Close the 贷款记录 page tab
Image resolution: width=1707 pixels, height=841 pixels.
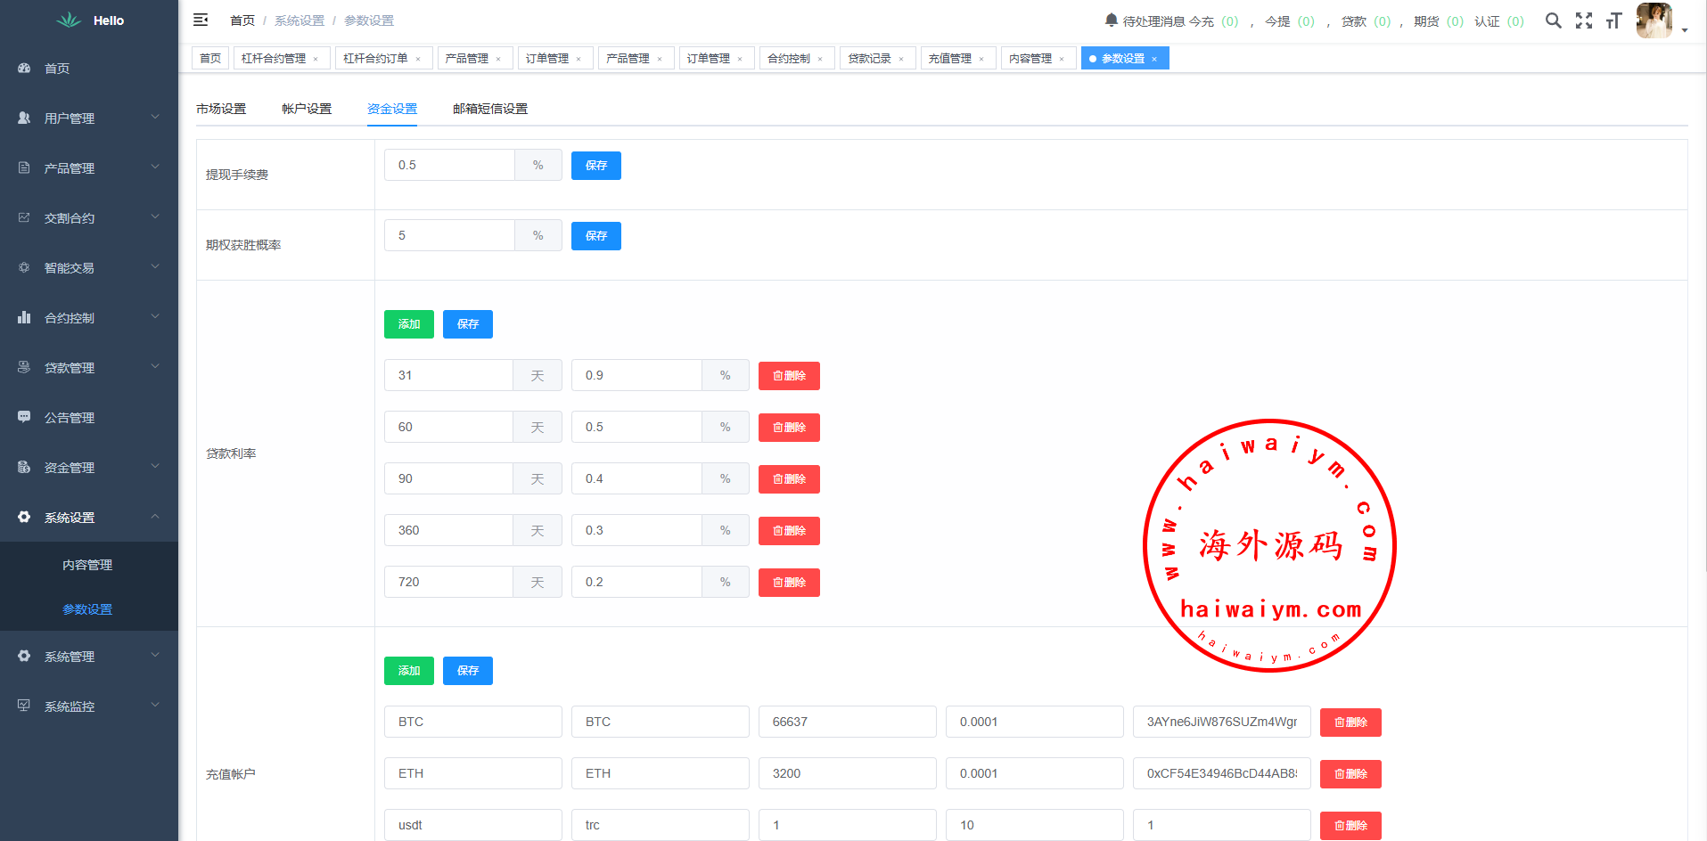tap(901, 59)
